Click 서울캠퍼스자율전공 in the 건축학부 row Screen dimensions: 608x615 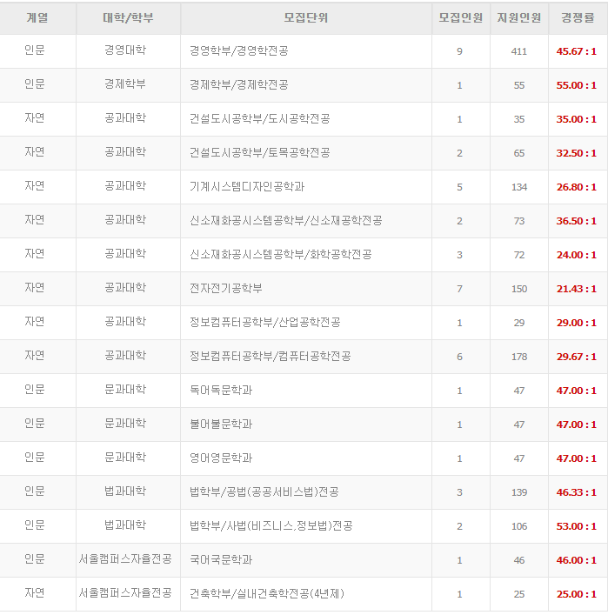click(x=125, y=593)
